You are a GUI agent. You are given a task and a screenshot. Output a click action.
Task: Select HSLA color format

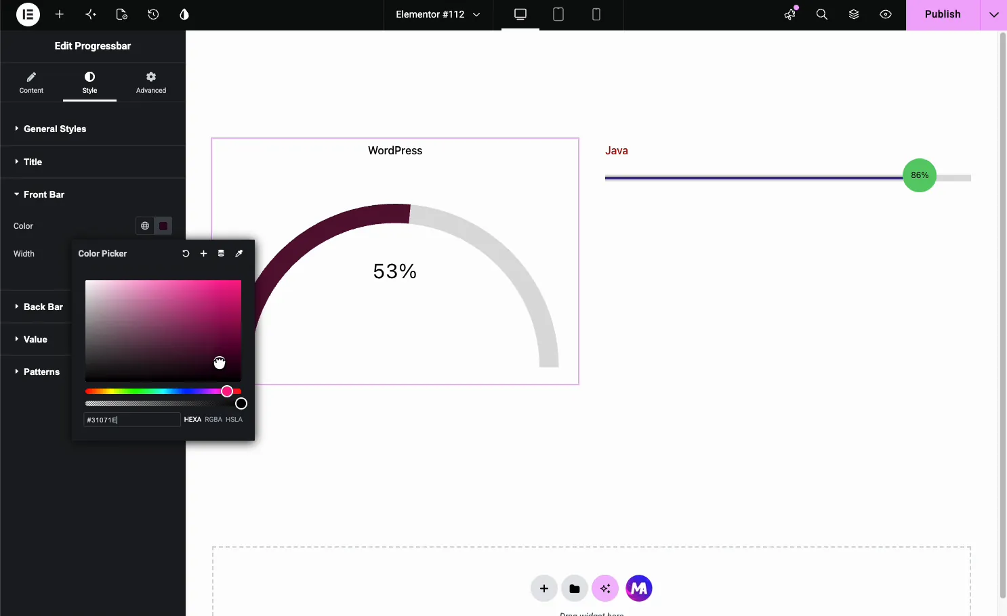point(234,420)
